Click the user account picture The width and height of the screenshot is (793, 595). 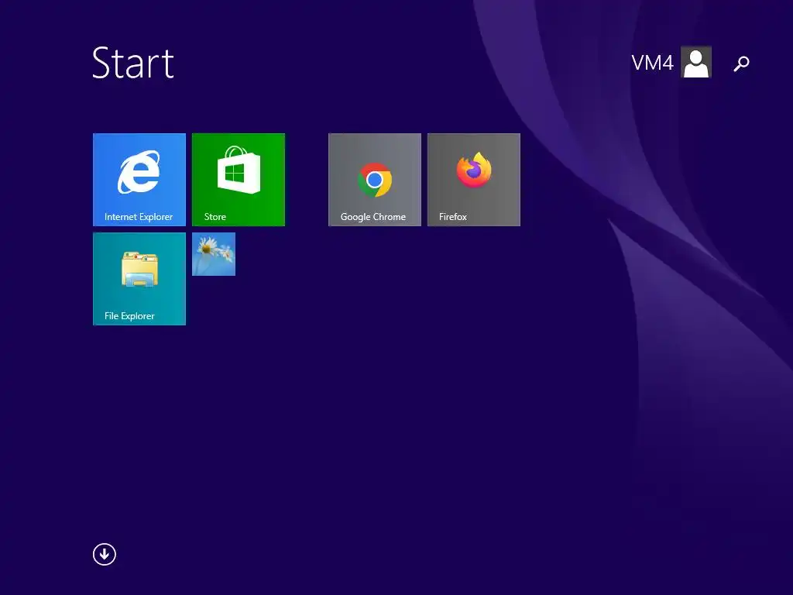click(696, 62)
